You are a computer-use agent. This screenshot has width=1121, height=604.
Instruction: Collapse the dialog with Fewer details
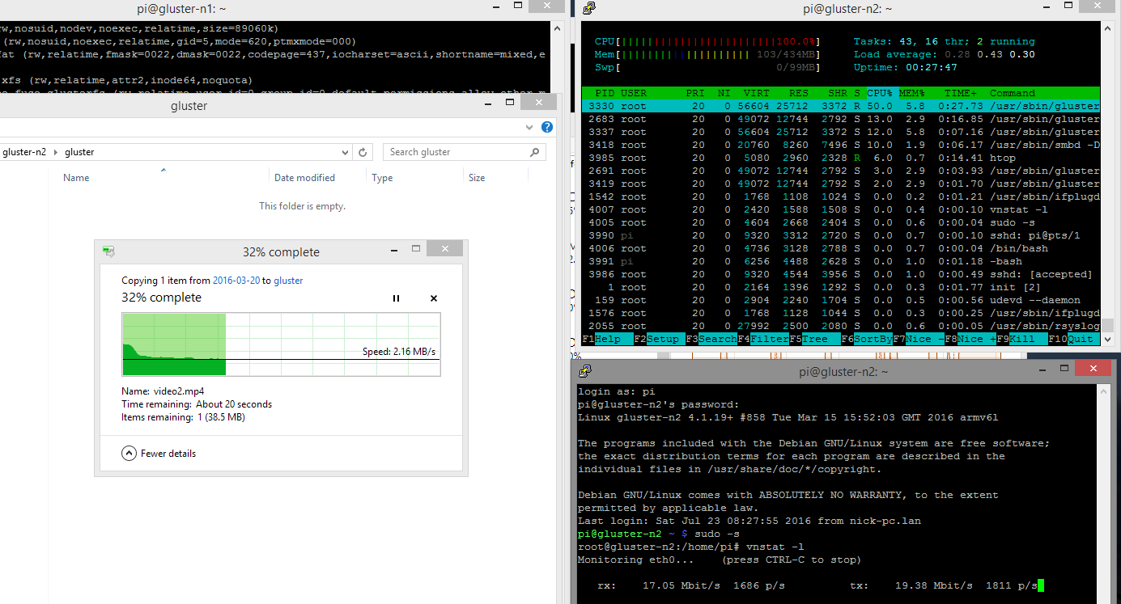159,454
